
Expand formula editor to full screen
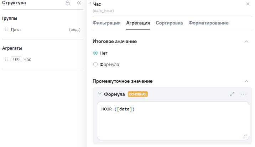[232, 94]
